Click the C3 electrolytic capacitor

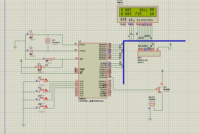[x=40, y=68]
